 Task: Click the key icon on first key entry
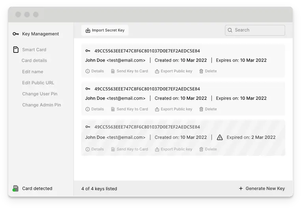pos(88,51)
